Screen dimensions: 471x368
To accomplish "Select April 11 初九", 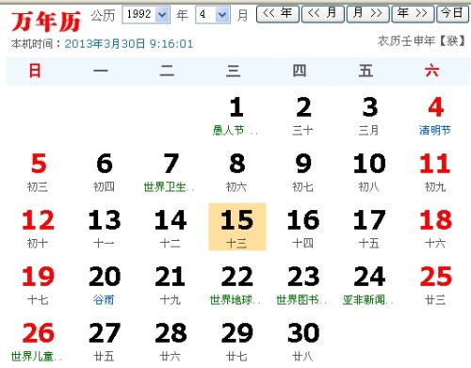I will pyautogui.click(x=435, y=172).
